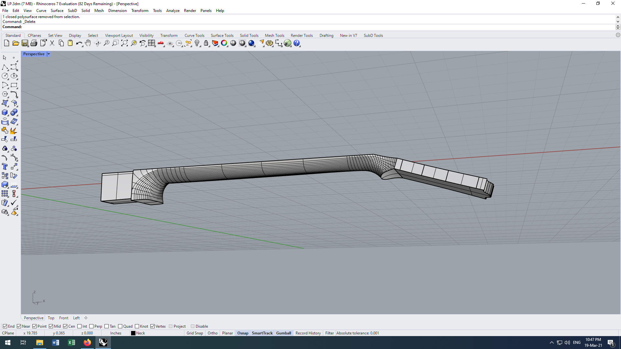The image size is (621, 349).
Task: Click the Record History button
Action: [x=308, y=333]
